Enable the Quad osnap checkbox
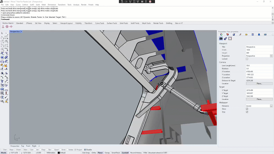 pos(53,150)
